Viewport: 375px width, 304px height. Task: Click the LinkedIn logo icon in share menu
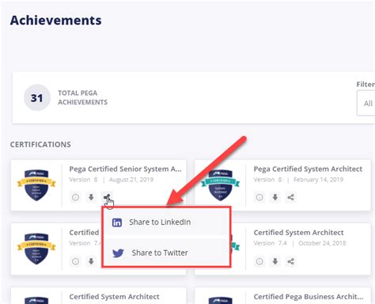pyautogui.click(x=117, y=222)
